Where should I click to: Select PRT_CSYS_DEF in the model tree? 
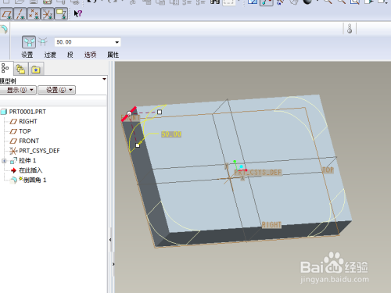pos(39,151)
